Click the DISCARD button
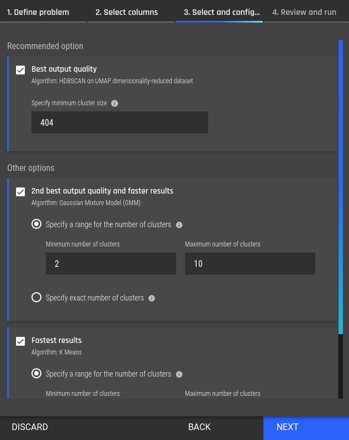 (30, 427)
